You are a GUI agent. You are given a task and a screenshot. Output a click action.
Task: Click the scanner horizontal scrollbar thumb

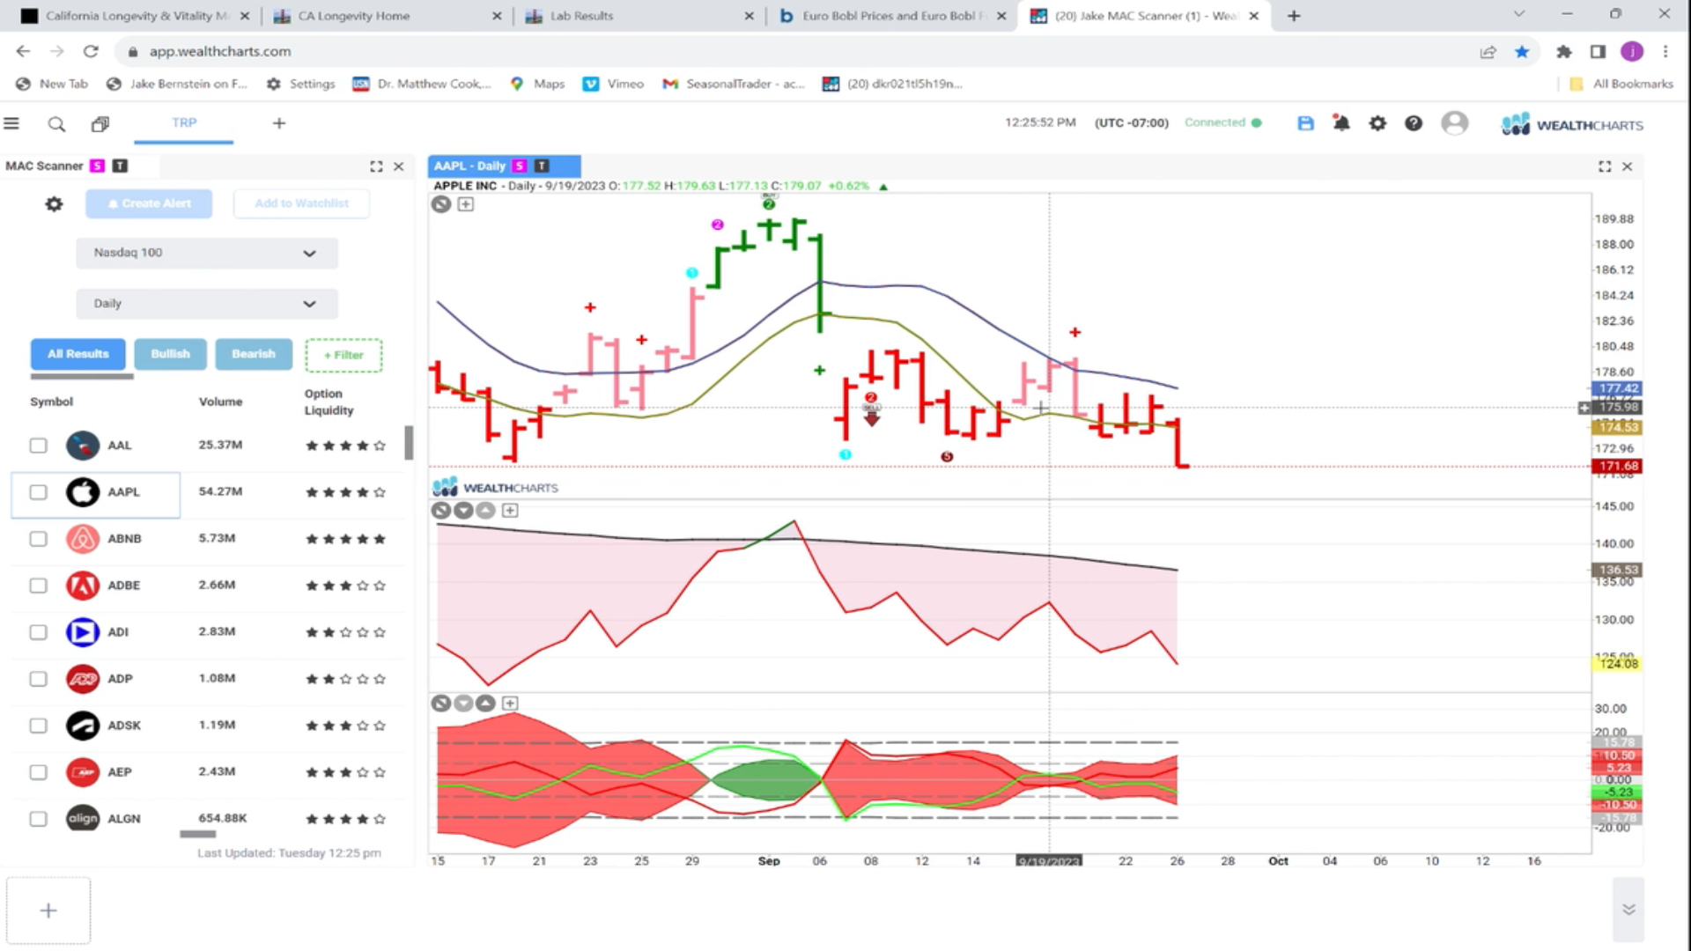click(198, 834)
